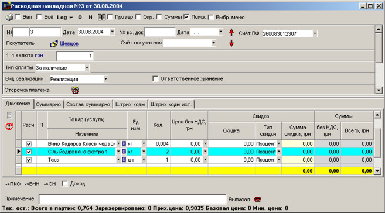This screenshot has height=213, width=385.
Task: Click the blue card icon in the Вино Кадарка row
Action: tap(124, 143)
